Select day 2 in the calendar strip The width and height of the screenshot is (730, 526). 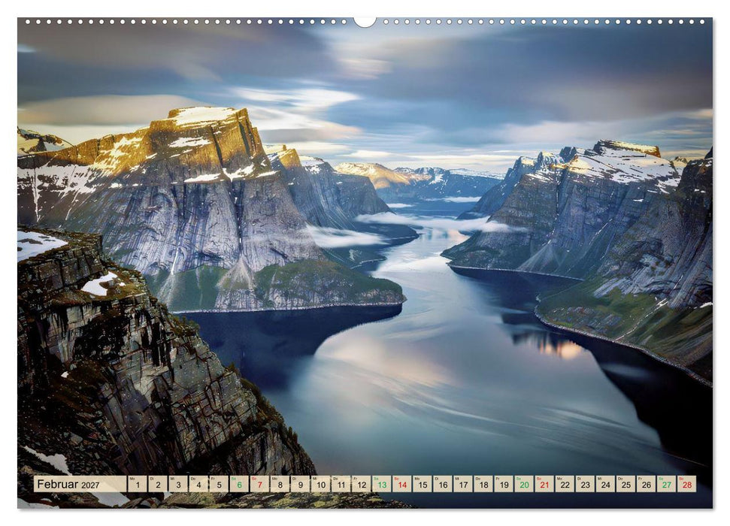click(x=158, y=484)
